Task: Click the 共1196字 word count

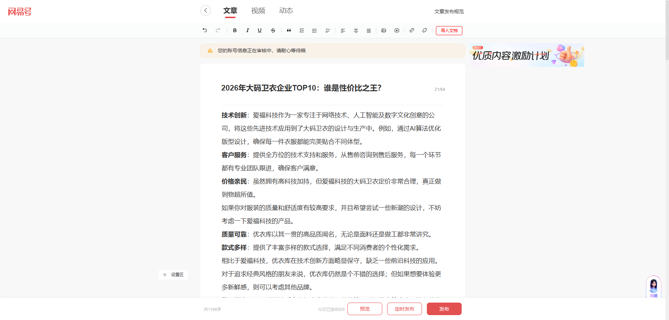Action: pyautogui.click(x=213, y=309)
